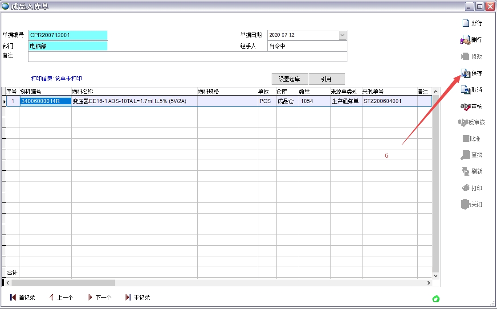Image resolution: width=497 pixels, height=309 pixels.
Task: Select the 部门 department field
Action: point(68,46)
